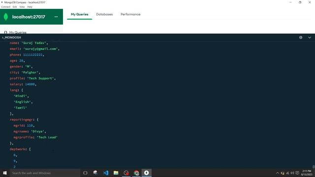
Task: Switch to the My Queries tab
Action: coord(80,14)
